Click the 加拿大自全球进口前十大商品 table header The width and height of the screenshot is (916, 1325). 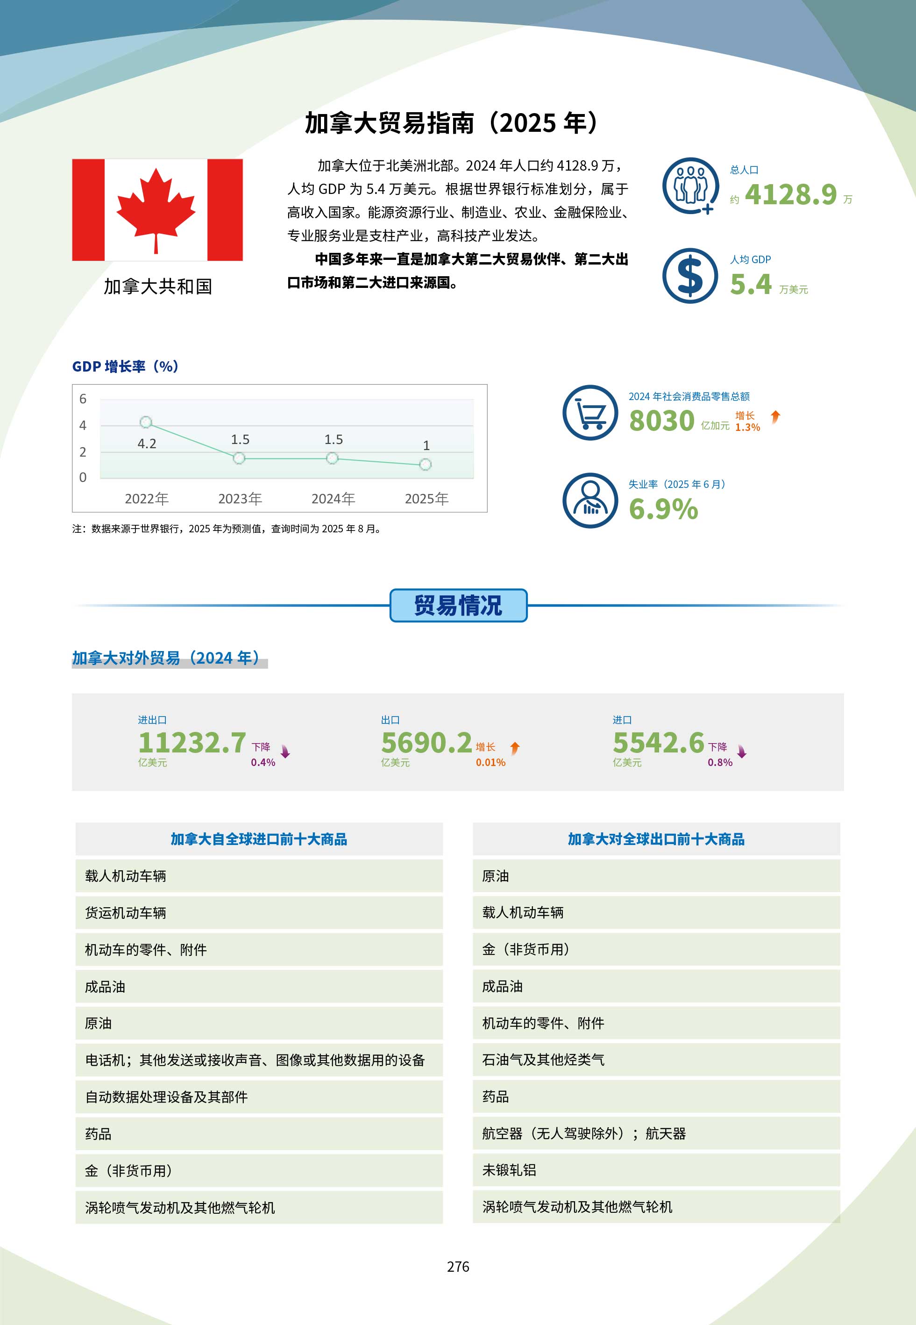[259, 839]
